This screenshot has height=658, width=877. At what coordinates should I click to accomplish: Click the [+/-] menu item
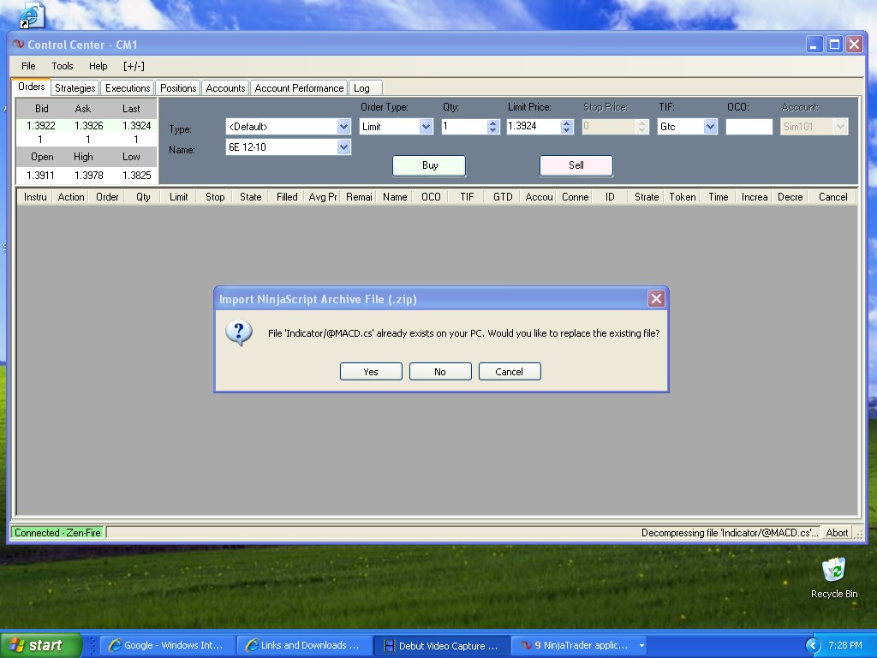pyautogui.click(x=134, y=66)
